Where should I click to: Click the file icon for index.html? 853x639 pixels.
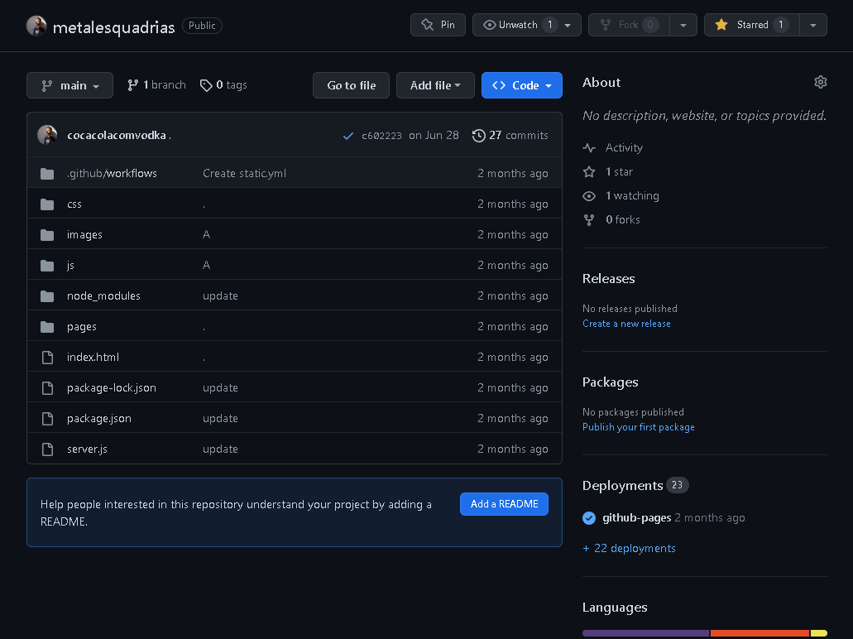pyautogui.click(x=47, y=357)
